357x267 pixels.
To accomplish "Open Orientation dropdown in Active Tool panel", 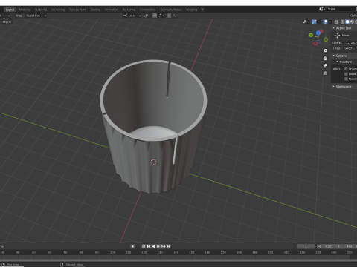I will coord(351,43).
